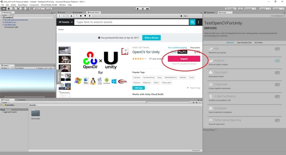Click the pink Import button

click(x=184, y=59)
